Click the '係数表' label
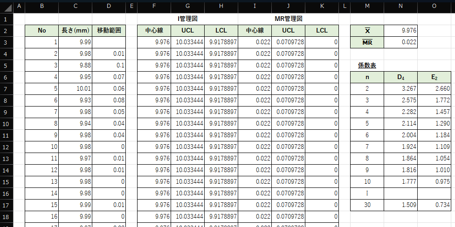This screenshot has width=455, height=227. point(367,66)
